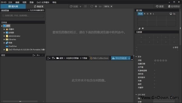The height and width of the screenshot is (103, 182).
Task: Expand the Administrator folder node
Action: click(4, 36)
